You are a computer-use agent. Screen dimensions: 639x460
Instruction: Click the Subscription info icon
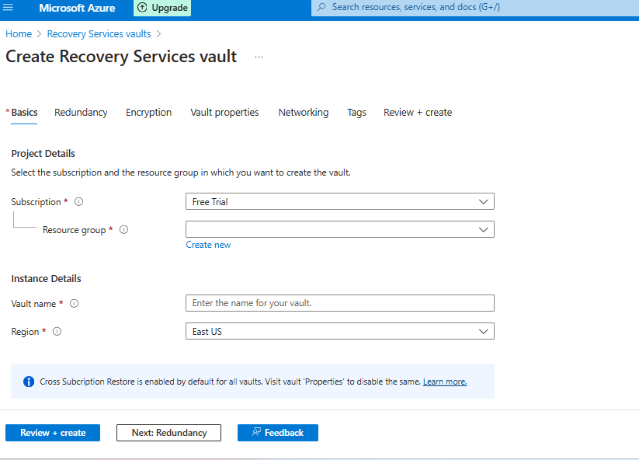(78, 202)
